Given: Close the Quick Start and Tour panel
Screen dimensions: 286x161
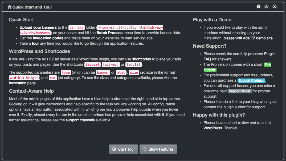Looking at the screenshot, I should coord(275,7).
